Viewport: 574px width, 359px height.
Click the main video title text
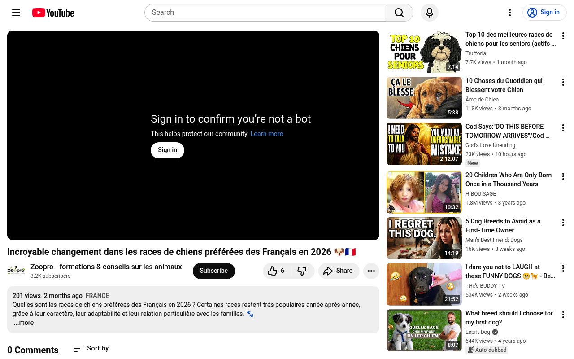tap(182, 252)
